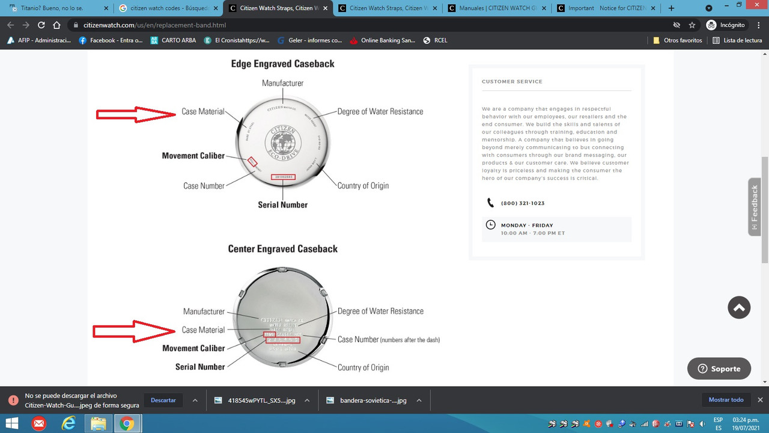This screenshot has height=433, width=769.
Task: Click 'Country of Origin' label on center caseback diagram
Action: coord(363,367)
